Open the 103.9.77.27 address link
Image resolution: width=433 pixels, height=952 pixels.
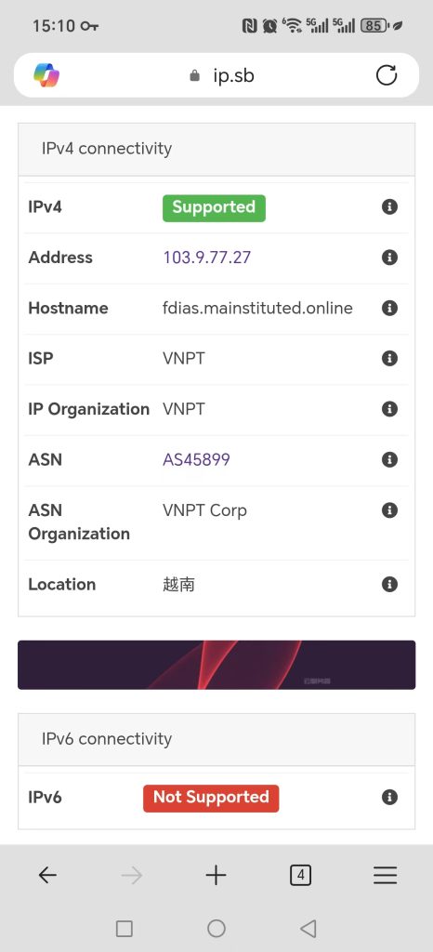click(x=207, y=258)
